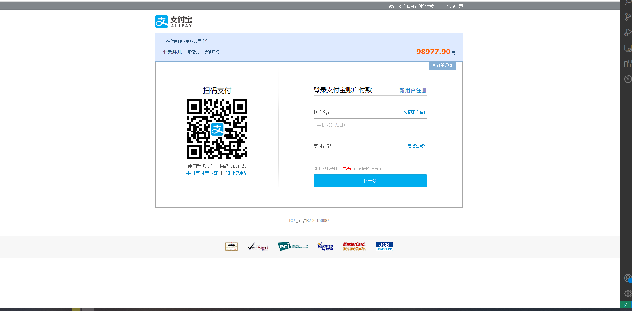Open the Remote Explorer icon

(x=628, y=48)
